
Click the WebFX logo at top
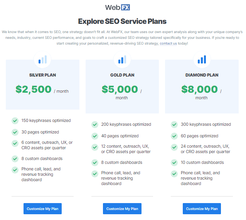pos(118,7)
